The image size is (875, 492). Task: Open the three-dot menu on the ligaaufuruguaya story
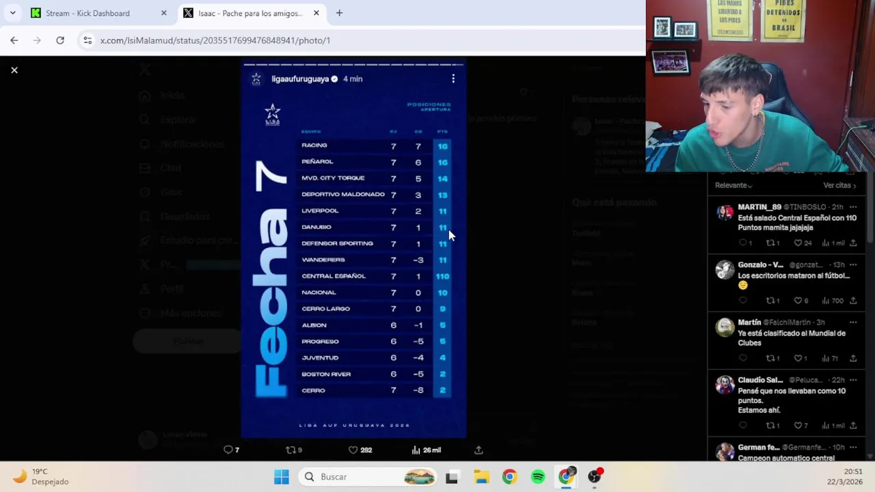click(453, 79)
